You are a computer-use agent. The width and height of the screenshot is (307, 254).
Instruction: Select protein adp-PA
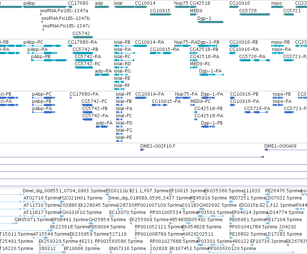104,123
